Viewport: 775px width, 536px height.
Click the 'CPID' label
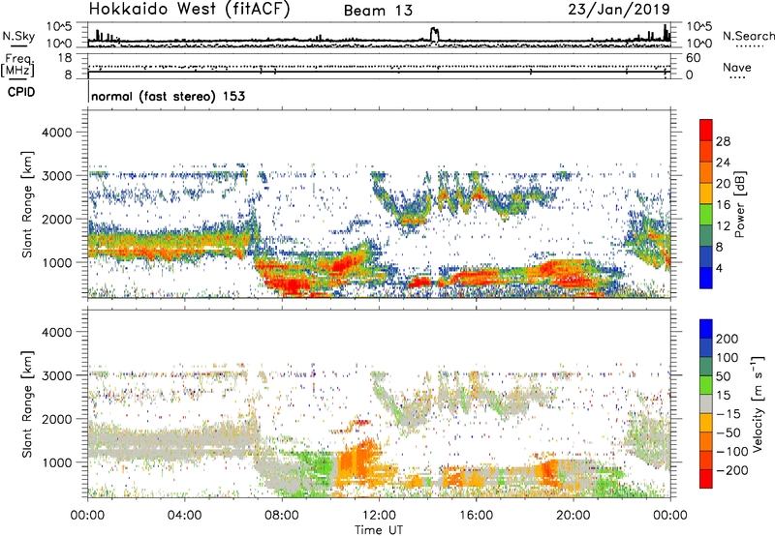coord(21,92)
